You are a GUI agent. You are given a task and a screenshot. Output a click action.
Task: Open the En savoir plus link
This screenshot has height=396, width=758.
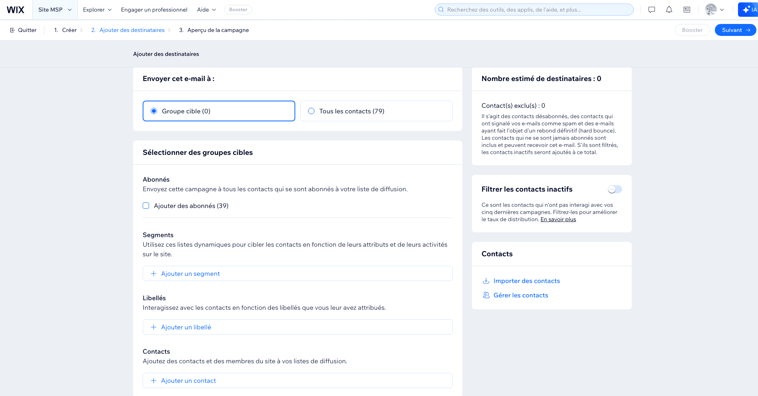[x=558, y=219]
